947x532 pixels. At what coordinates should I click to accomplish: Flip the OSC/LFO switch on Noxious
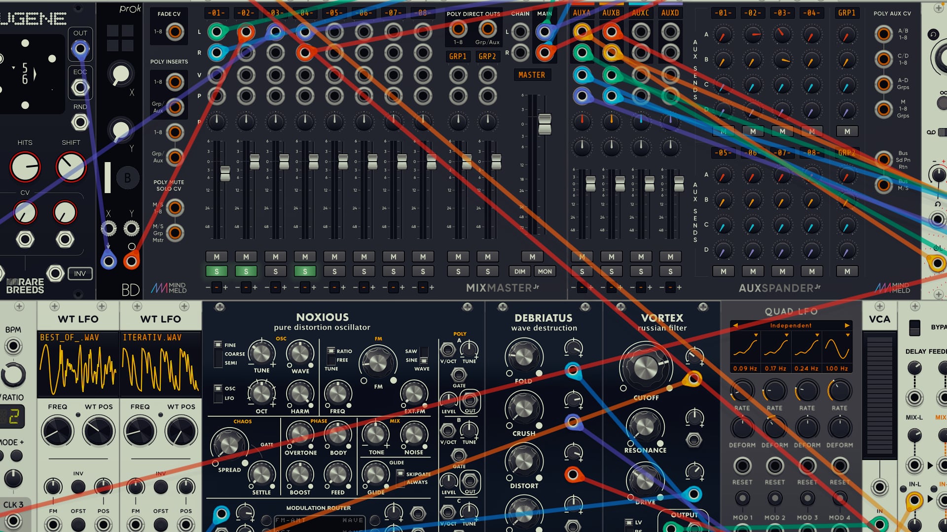coord(218,394)
